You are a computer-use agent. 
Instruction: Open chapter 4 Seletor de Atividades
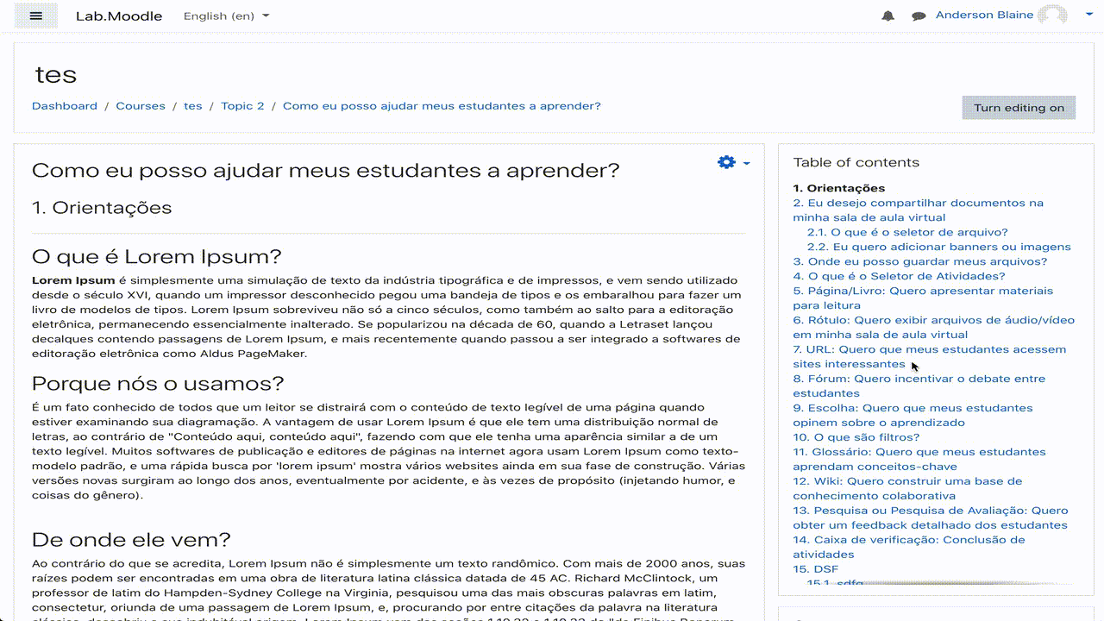[900, 276]
